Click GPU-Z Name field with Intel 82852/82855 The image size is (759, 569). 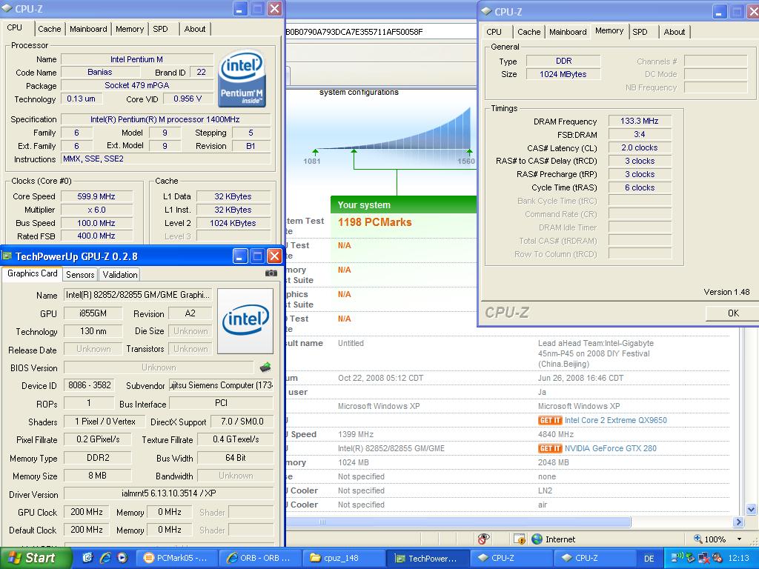pyautogui.click(x=138, y=295)
